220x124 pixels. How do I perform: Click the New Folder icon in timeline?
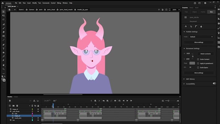click(14, 106)
